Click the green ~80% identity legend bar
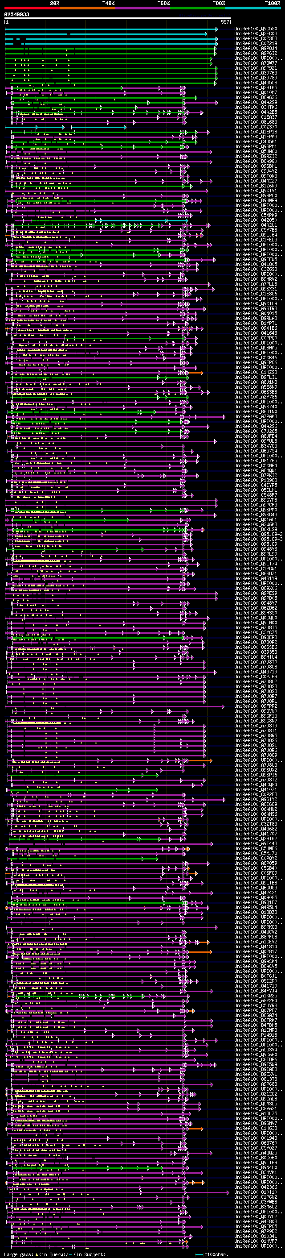This screenshot has width=285, height=1258. coord(198,8)
